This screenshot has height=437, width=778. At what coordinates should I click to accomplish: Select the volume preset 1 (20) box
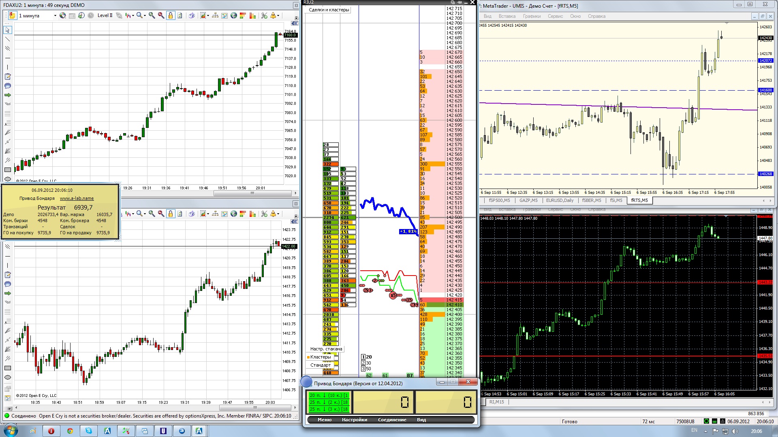pyautogui.click(x=363, y=357)
